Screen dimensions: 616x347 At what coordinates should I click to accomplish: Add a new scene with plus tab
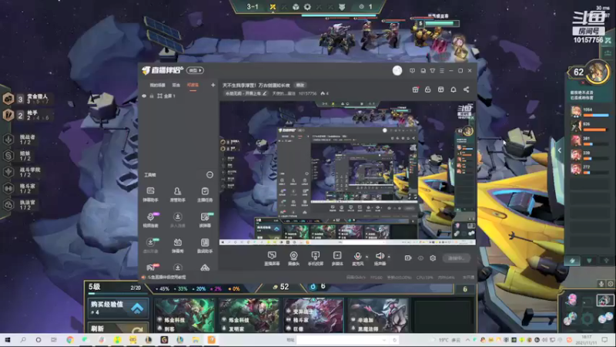click(213, 85)
